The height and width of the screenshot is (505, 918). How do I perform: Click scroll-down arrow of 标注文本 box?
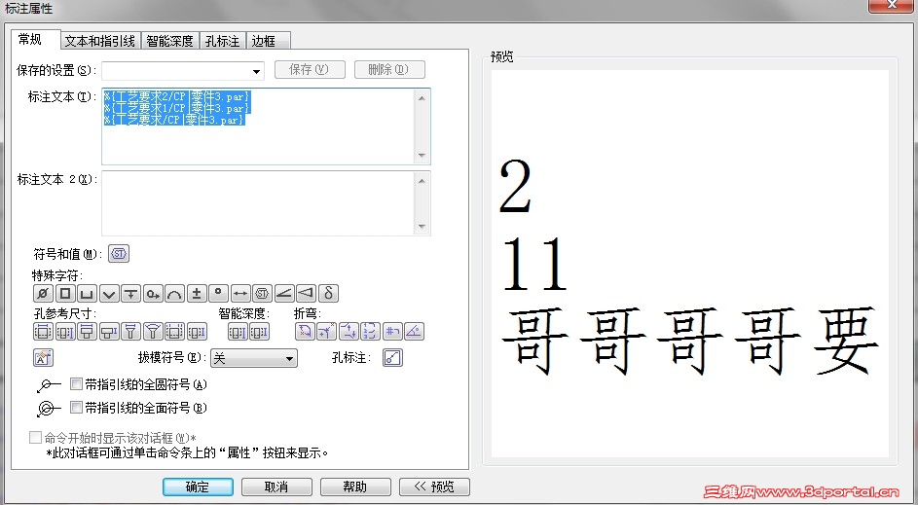tap(422, 156)
